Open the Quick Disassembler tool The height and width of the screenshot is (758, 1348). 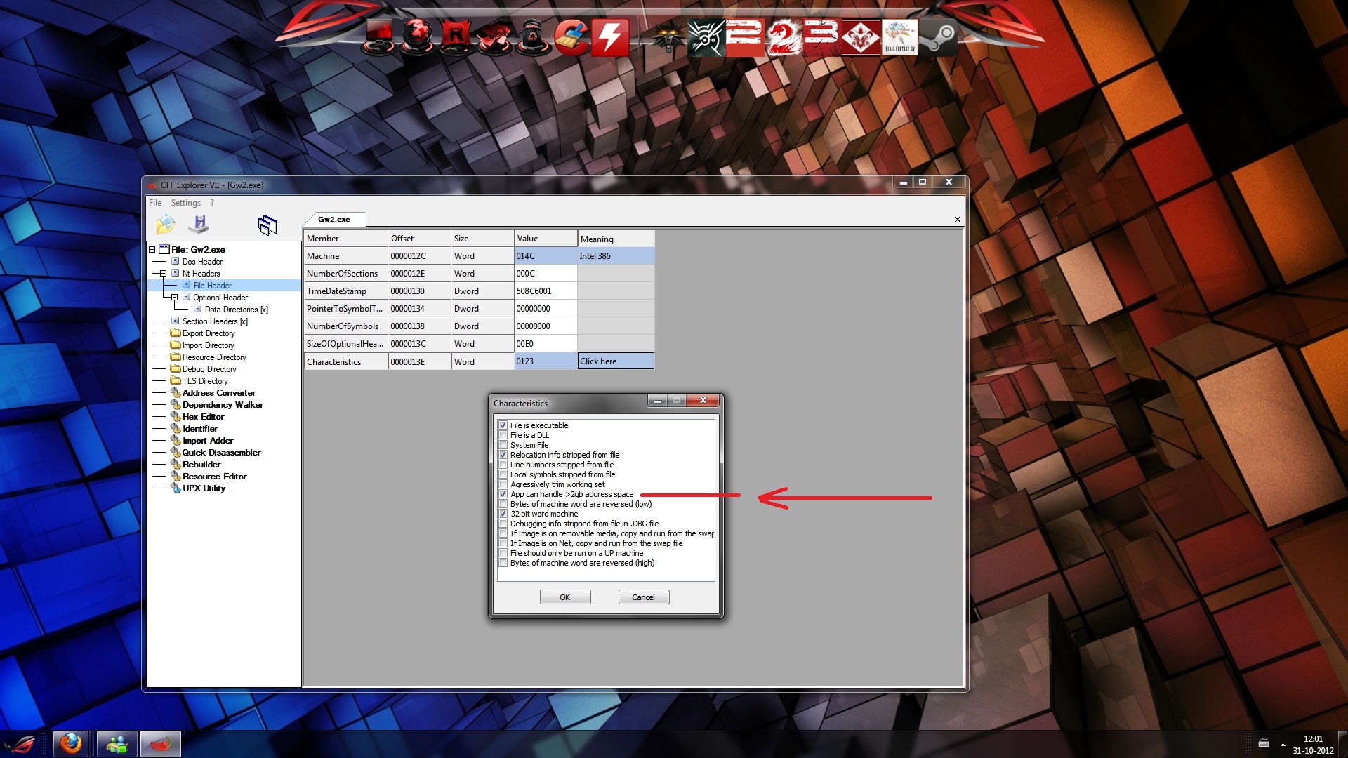(221, 453)
